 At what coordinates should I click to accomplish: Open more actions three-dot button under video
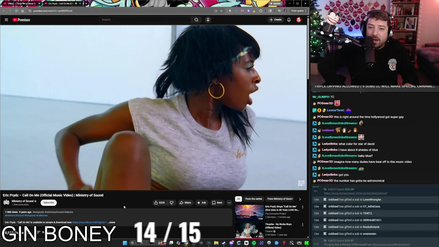tap(229, 203)
